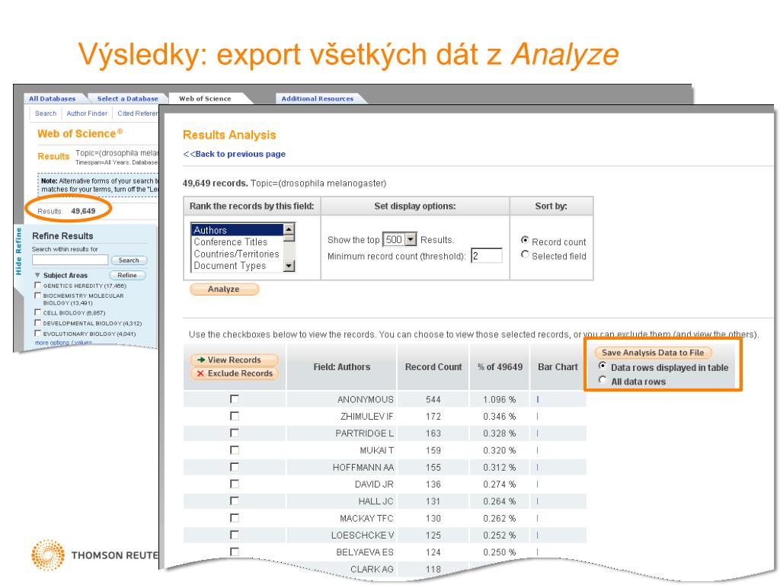Click the rank list scroll up arrow
The height and width of the screenshot is (585, 780).
[x=289, y=229]
